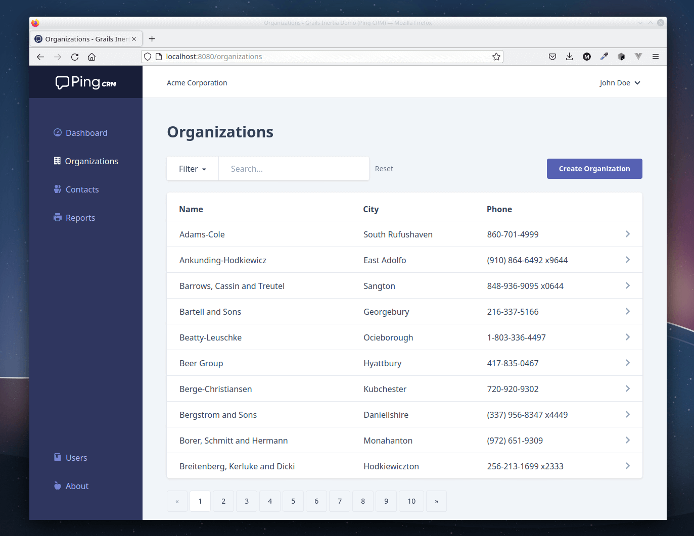Screen dimensions: 694x536
Task: Click the Borer, Schmitt and Hermann name
Action: click(x=234, y=441)
